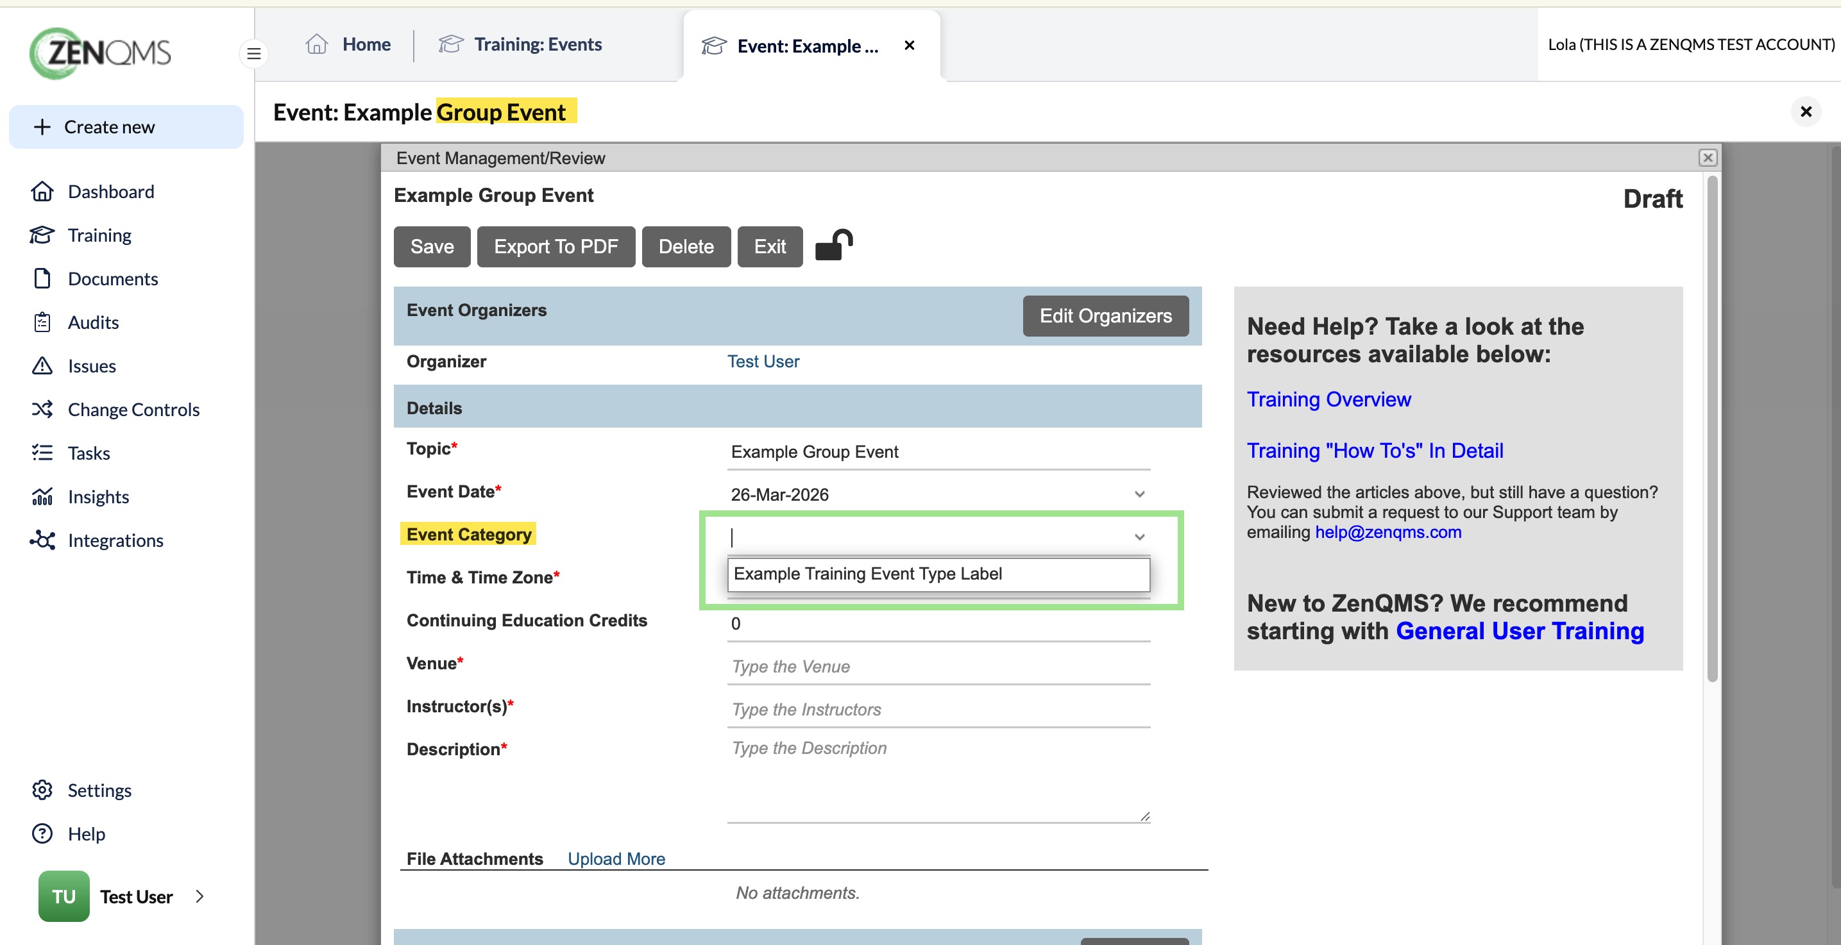Screen dimensions: 1841x945
Task: Save the event draft
Action: click(x=432, y=246)
